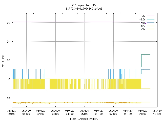Click the -5V legend label
Image resolution: width=162 pixels, height=121 pixels.
tap(143, 29)
